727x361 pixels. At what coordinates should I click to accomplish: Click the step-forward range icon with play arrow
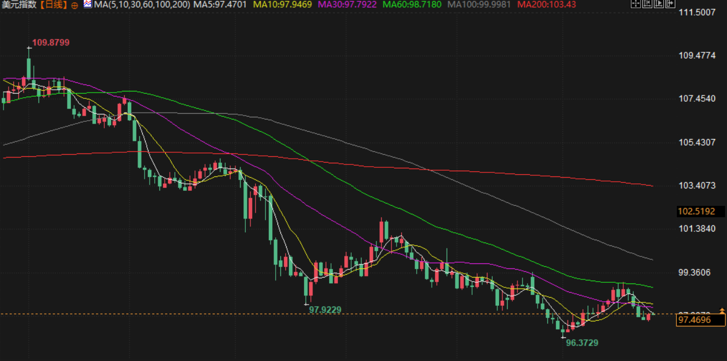[x=659, y=3]
